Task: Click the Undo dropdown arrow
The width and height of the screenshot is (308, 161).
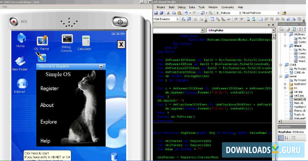Action: (190, 13)
